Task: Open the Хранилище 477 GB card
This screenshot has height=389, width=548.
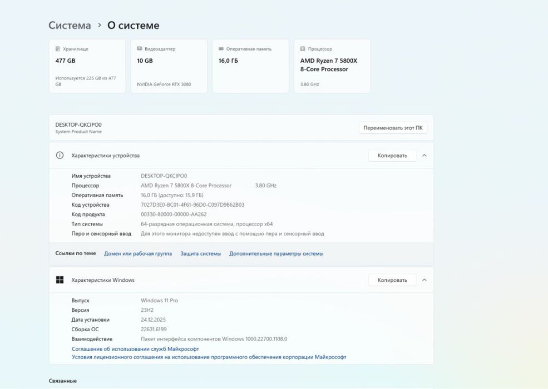Action: (x=87, y=66)
